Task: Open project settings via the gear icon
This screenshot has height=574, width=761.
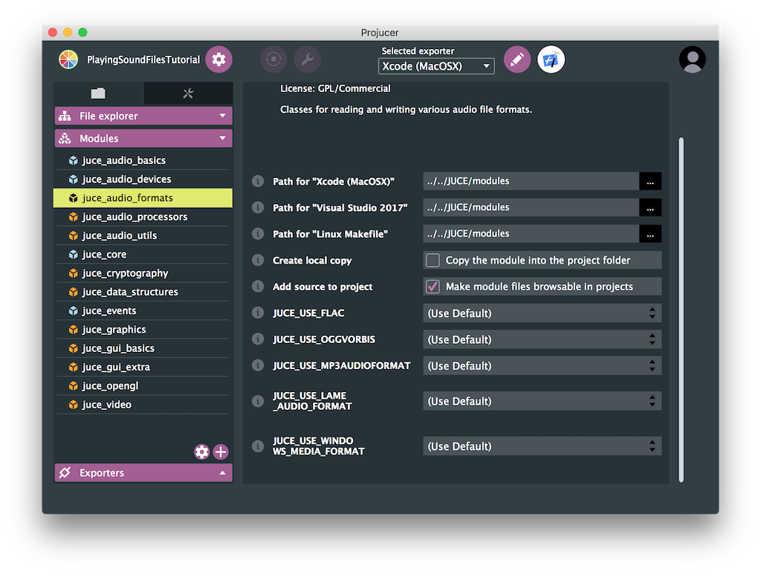Action: [x=218, y=59]
